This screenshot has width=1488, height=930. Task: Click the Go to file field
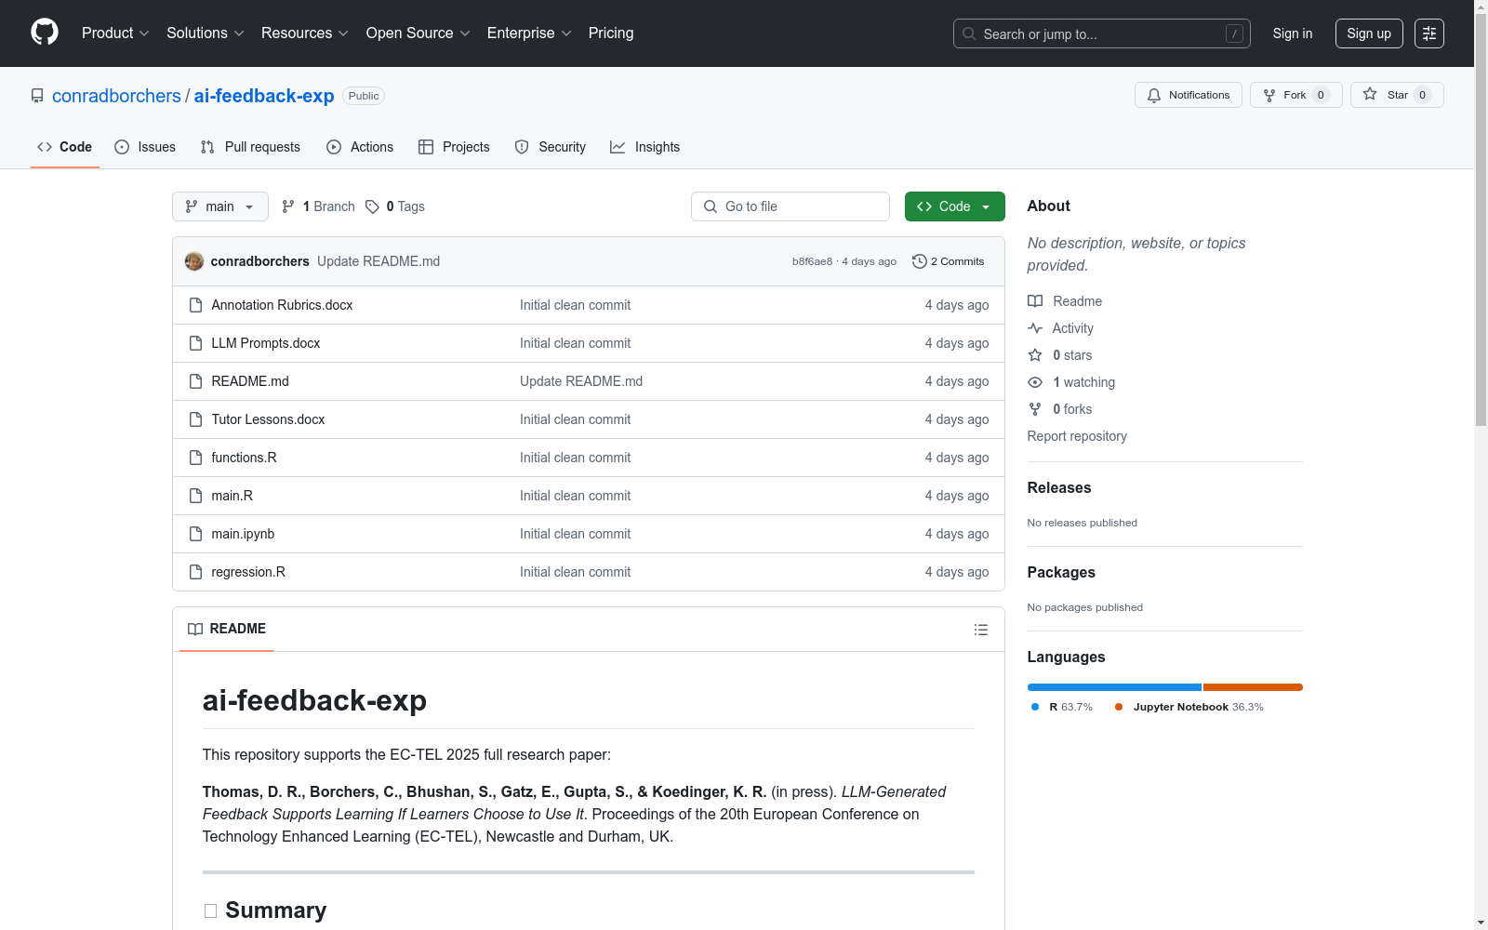tap(790, 206)
